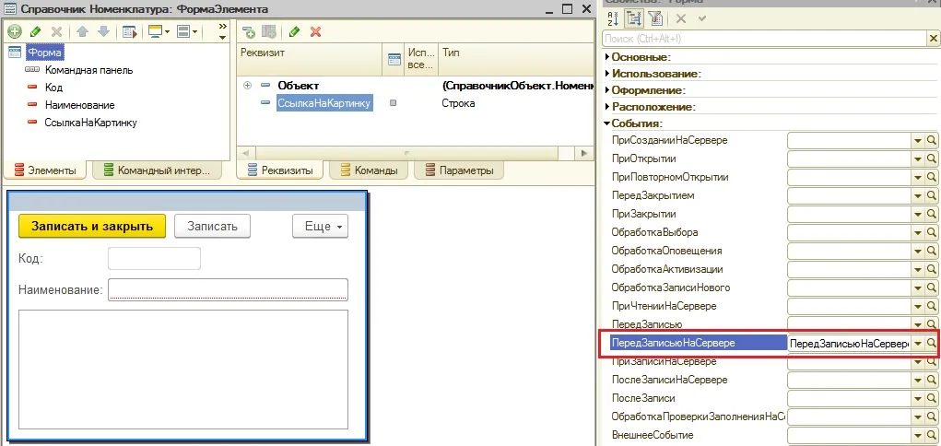Screen dimensions: 941x446
Task: Click the Записать button in preview
Action: pyautogui.click(x=213, y=227)
